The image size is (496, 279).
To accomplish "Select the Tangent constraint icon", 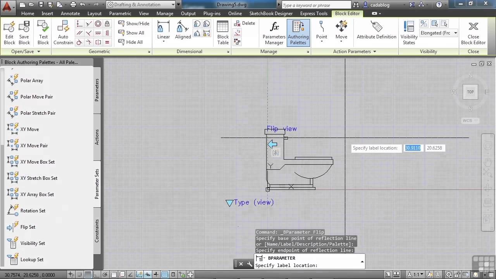I will (x=79, y=42).
